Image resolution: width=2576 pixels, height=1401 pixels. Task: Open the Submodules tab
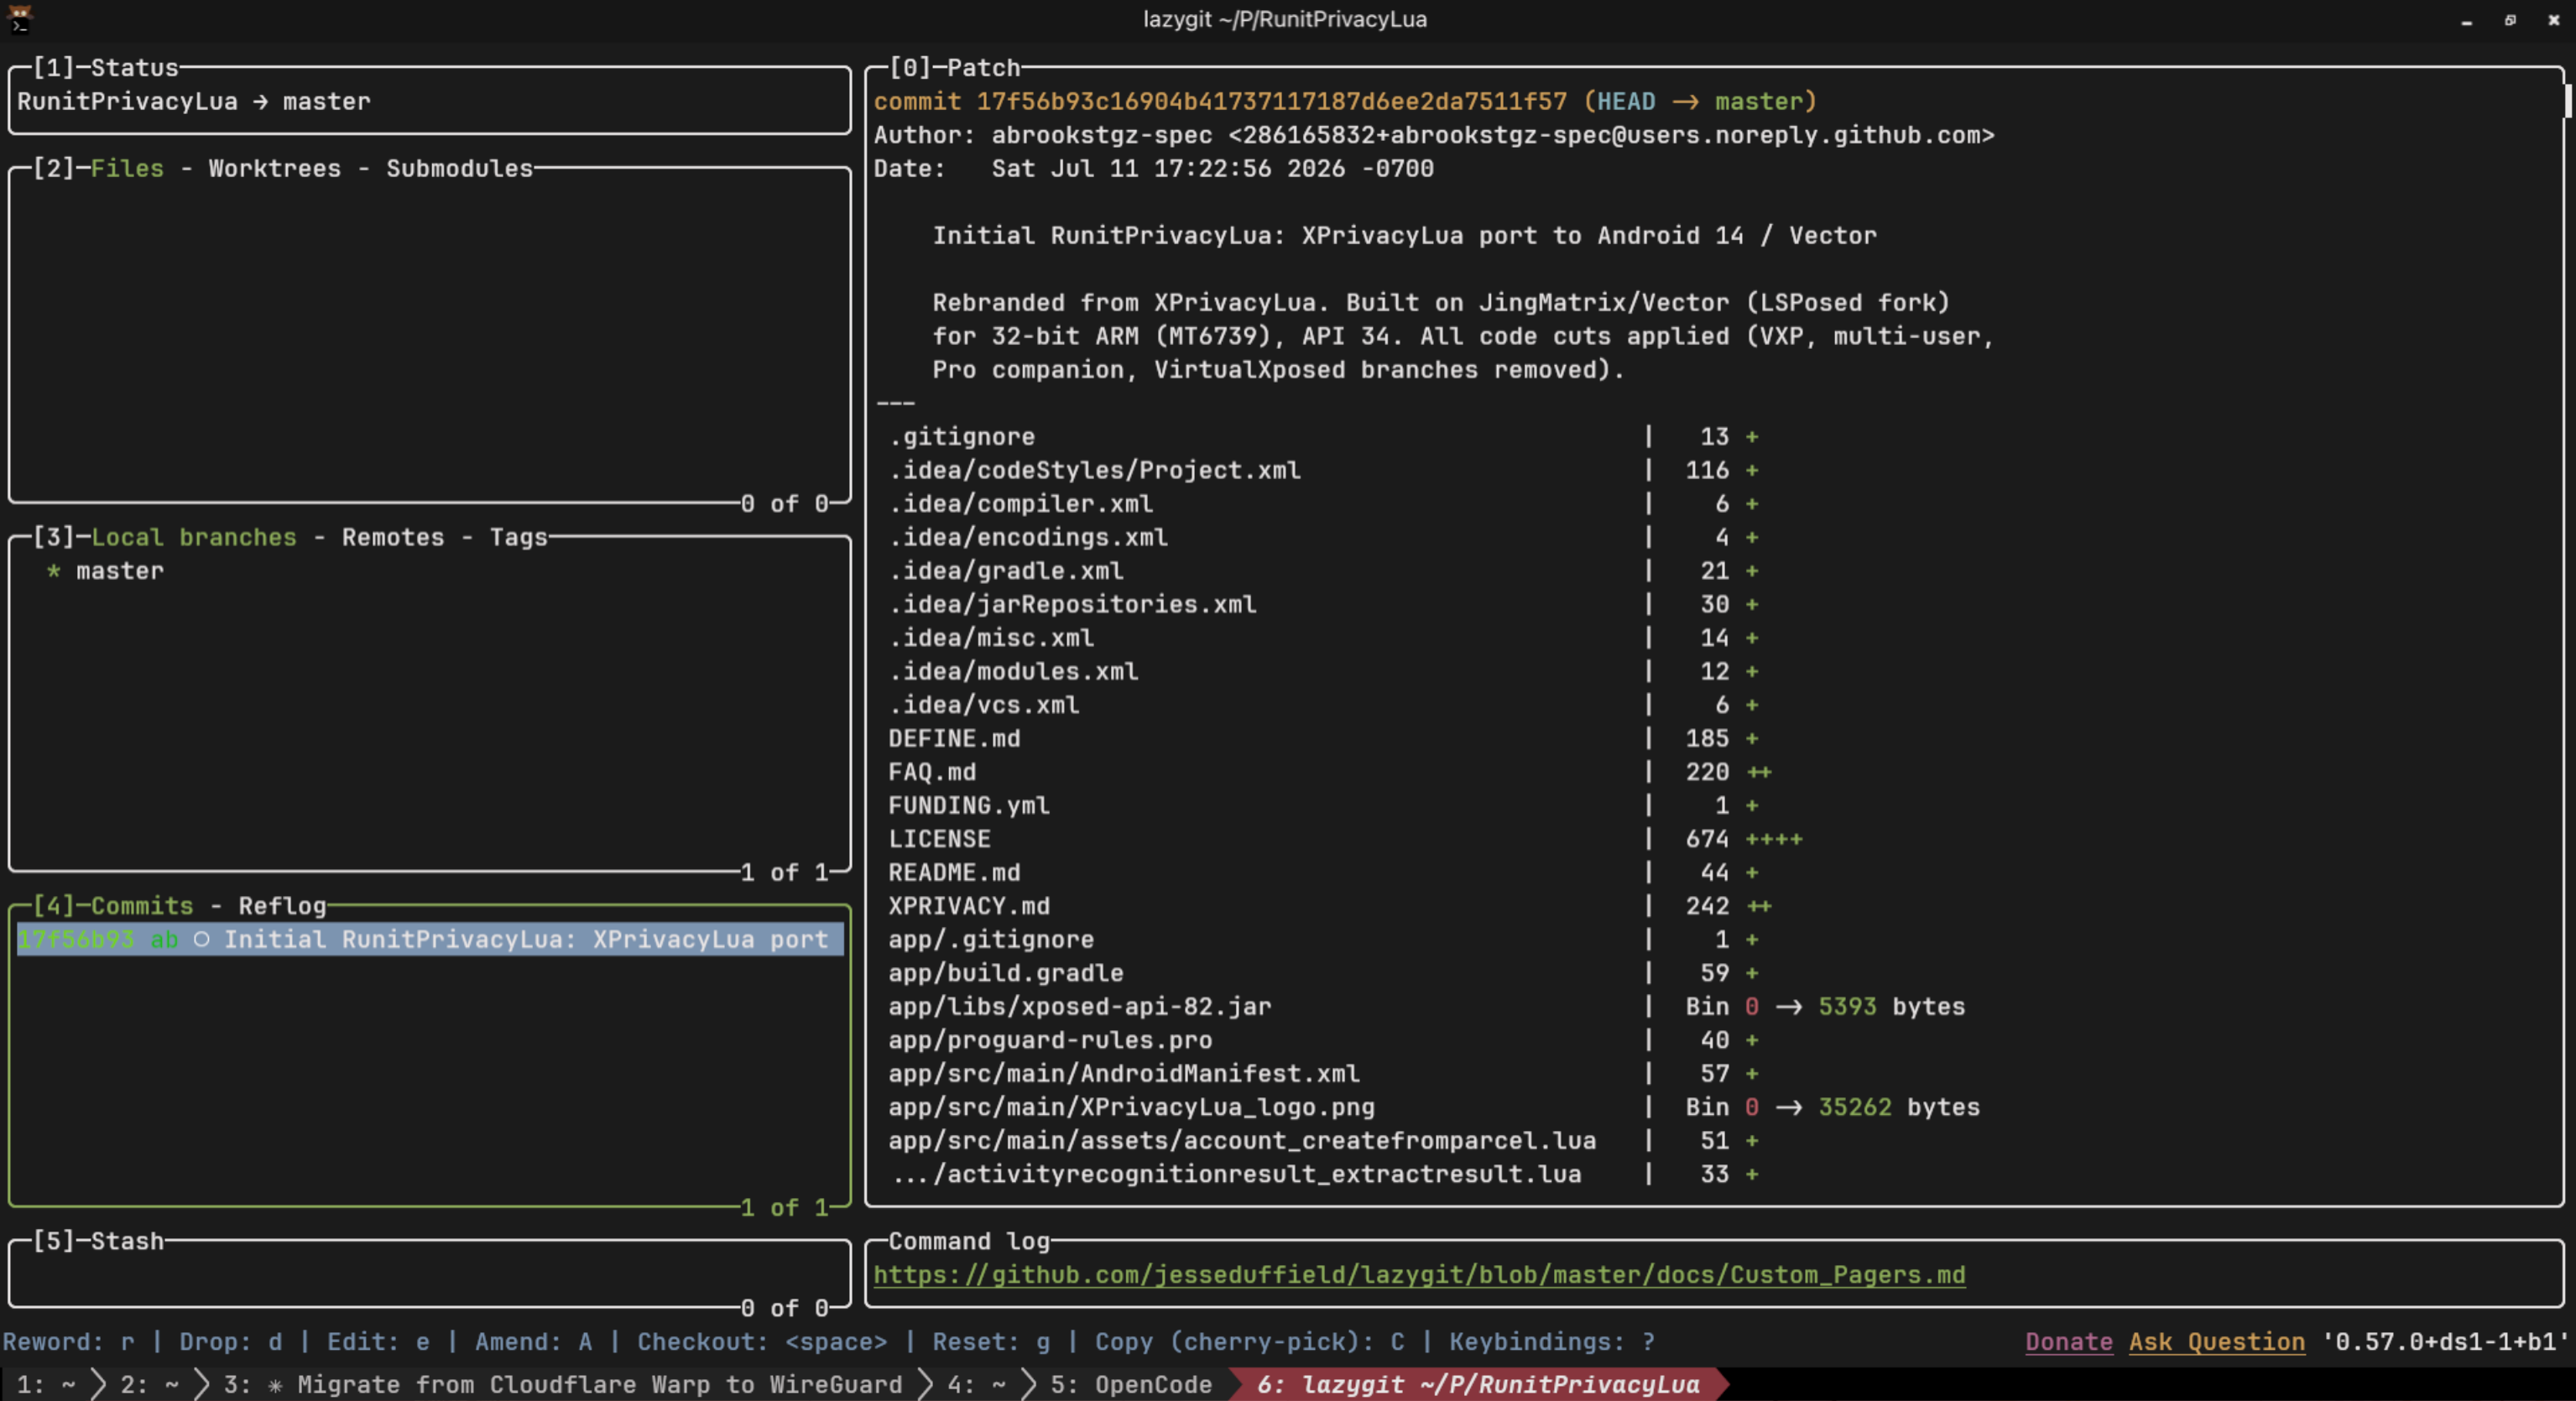coord(459,168)
